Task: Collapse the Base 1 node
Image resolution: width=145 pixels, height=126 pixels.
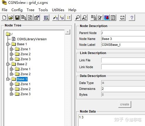Action: point(8,44)
